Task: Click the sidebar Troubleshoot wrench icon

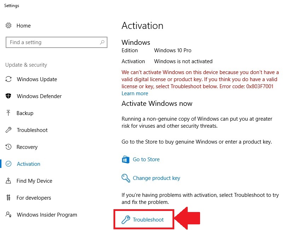Action: (x=8, y=130)
